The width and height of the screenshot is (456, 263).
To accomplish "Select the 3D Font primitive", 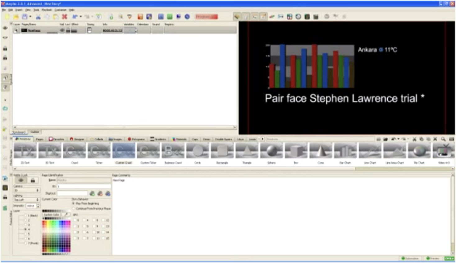I will (25, 154).
